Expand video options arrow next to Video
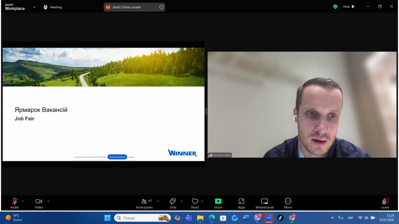 tap(49, 201)
